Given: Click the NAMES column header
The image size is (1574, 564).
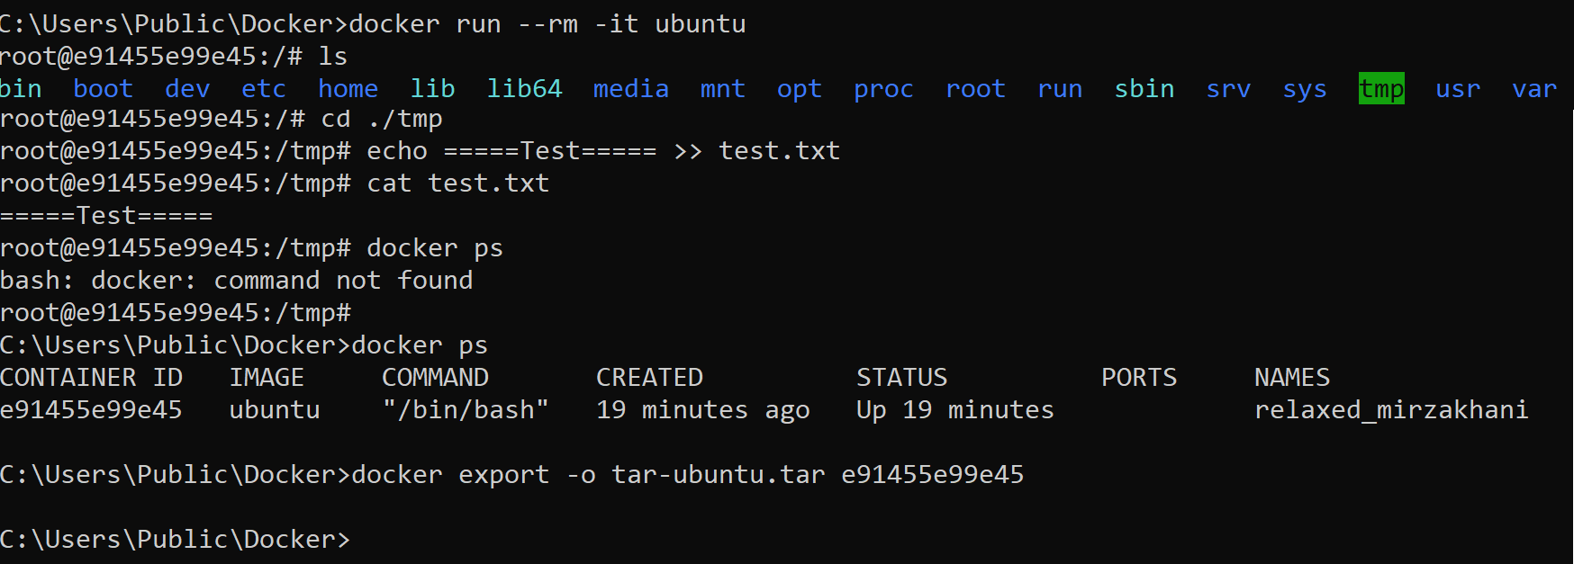Looking at the screenshot, I should (1291, 378).
